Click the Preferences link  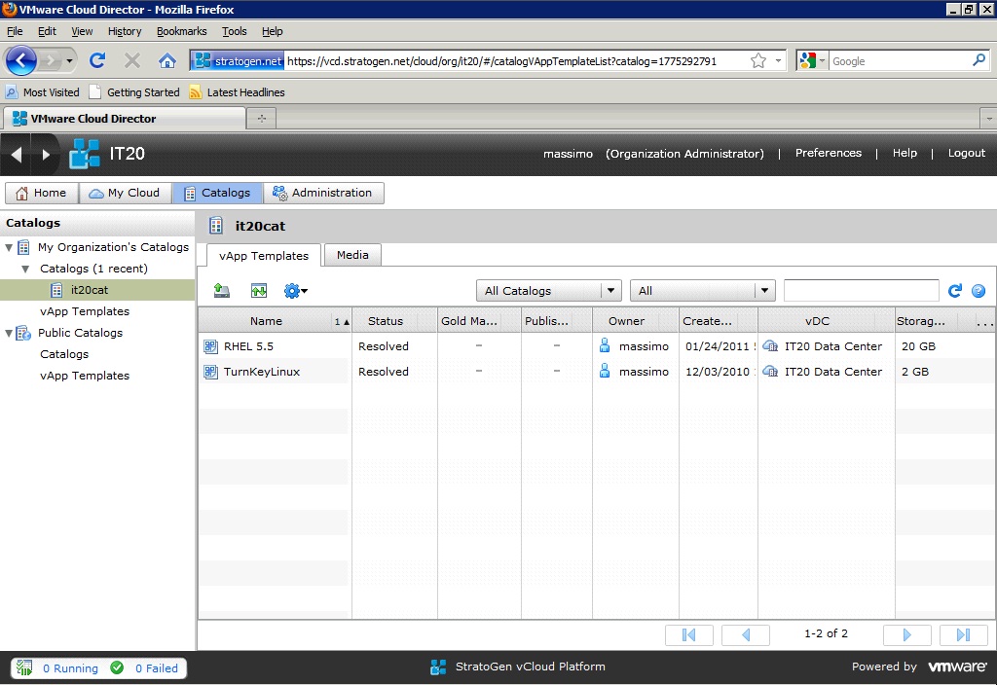pos(829,153)
